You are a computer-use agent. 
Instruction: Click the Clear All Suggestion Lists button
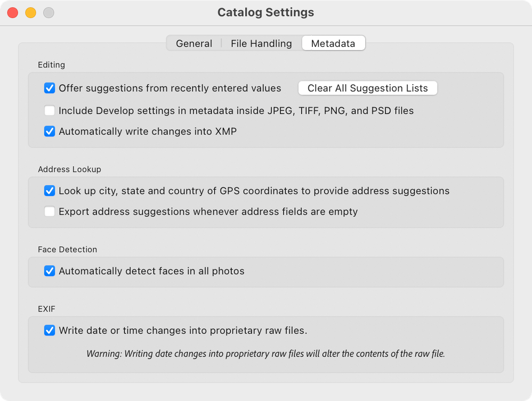(x=367, y=88)
